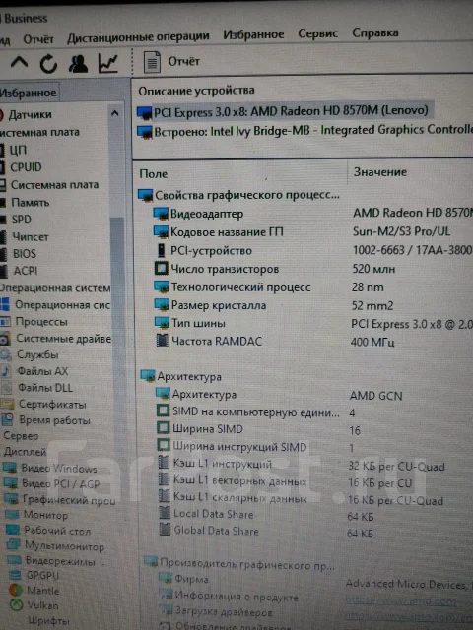Open the Избранное menu
This screenshot has height=630, width=473.
coord(253,34)
